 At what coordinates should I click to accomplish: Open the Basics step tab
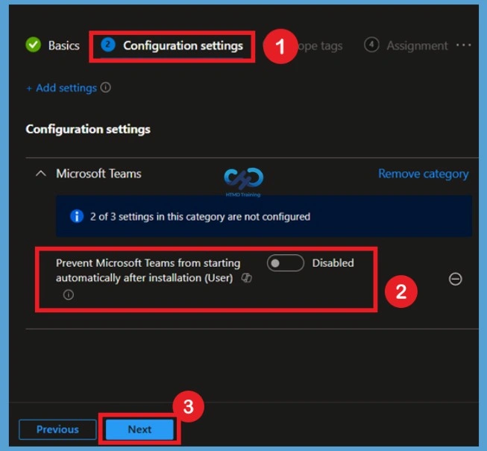coord(53,45)
